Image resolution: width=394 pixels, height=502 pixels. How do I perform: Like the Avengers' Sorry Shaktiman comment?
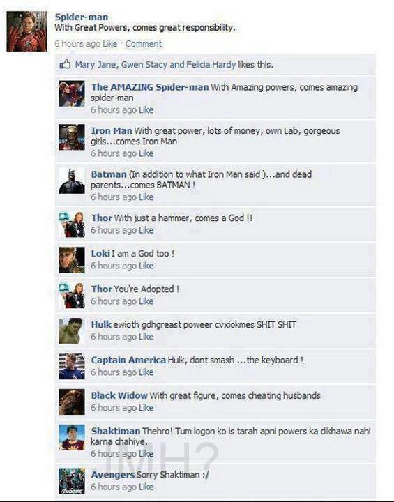(146, 487)
